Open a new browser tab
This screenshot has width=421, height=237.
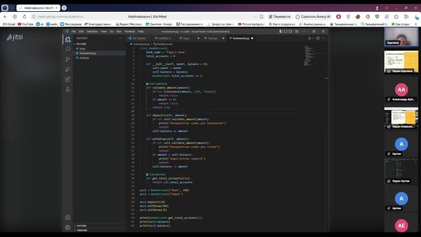(64, 8)
